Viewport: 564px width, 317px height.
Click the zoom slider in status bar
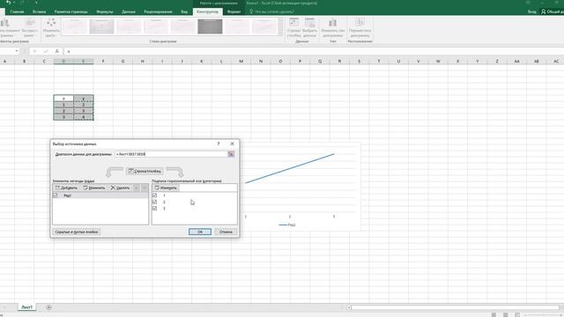tap(543, 315)
